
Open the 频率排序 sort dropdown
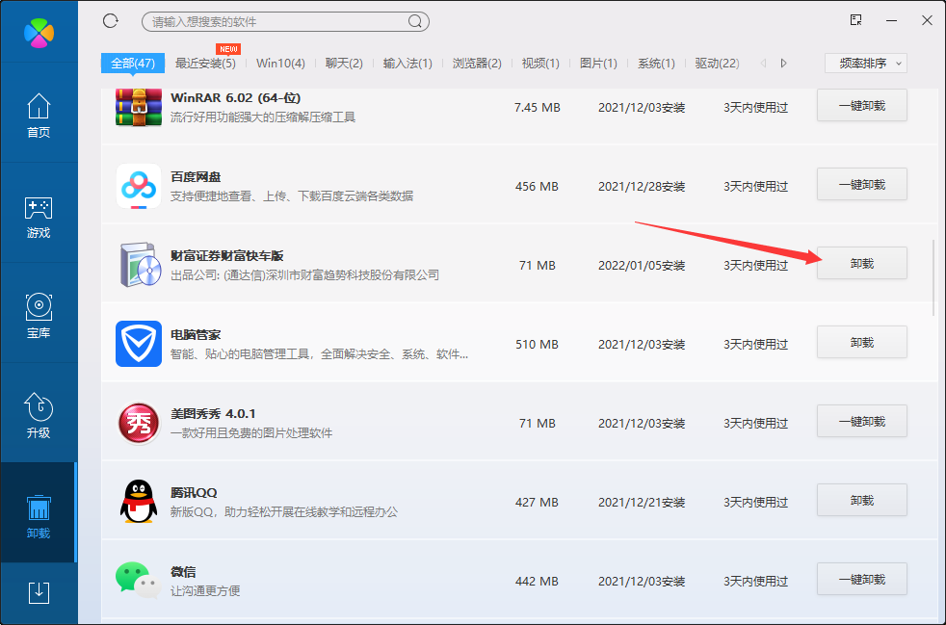(866, 64)
